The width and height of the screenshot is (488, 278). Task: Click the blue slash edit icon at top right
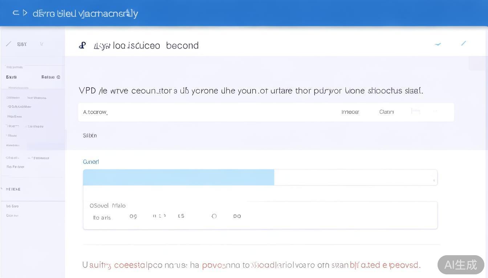point(463,43)
